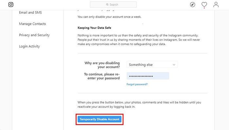Open Email and SMS settings
The height and width of the screenshot is (130, 229).
pos(30,12)
